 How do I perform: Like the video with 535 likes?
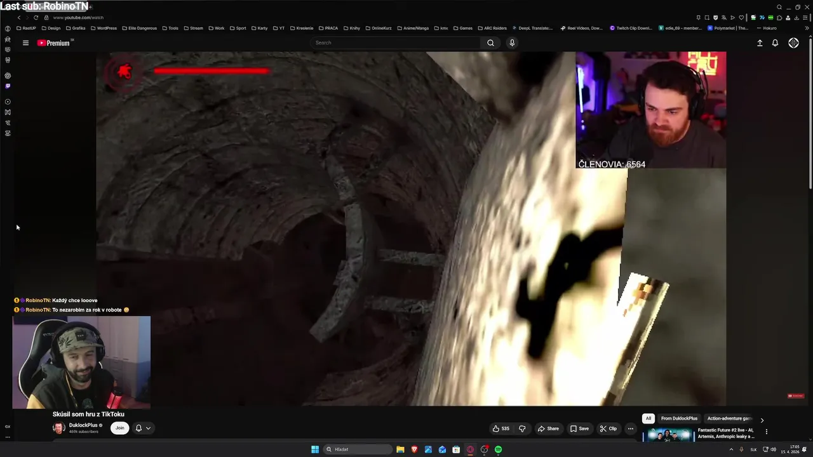(x=501, y=428)
